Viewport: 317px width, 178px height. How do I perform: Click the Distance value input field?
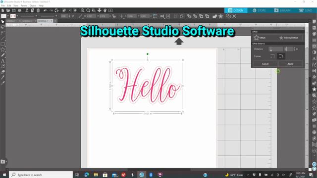coord(288,49)
